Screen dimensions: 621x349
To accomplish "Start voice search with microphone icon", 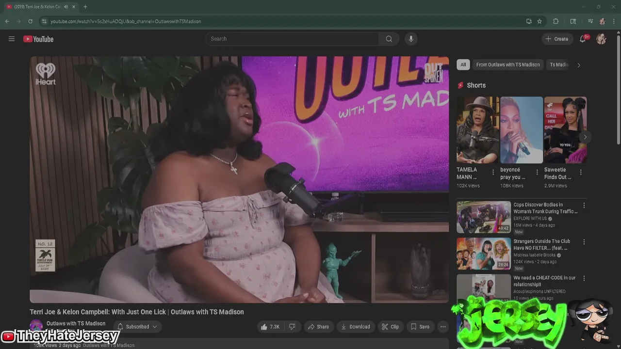I will 411,39.
